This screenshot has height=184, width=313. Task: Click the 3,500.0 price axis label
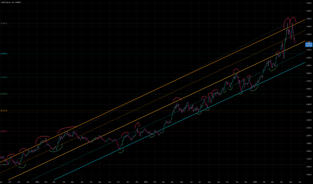click(x=309, y=19)
